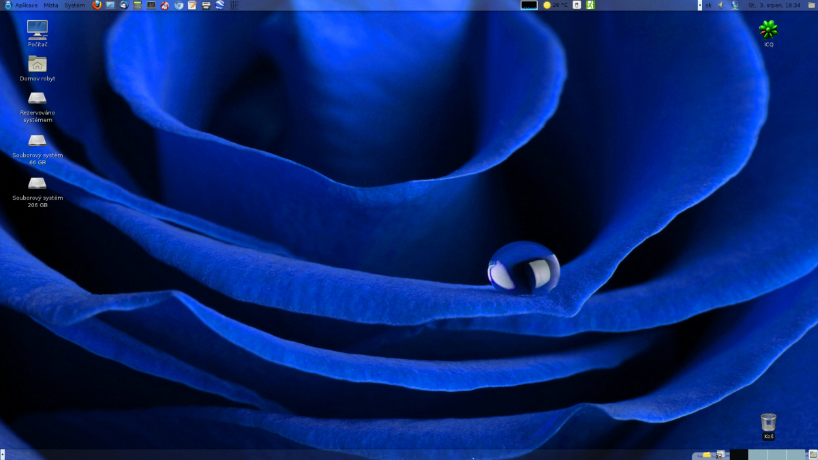
Task: Launch Google Earth from the top panel
Action: pyautogui.click(x=220, y=5)
